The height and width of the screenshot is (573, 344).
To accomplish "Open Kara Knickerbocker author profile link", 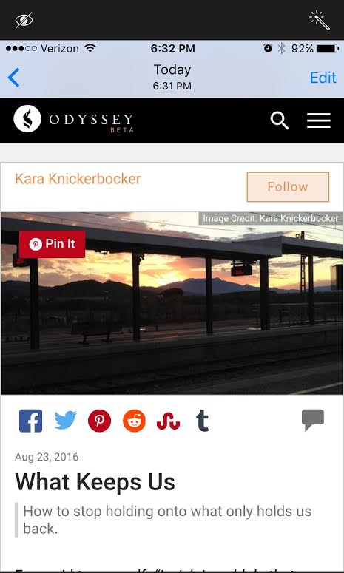I will coord(78,179).
